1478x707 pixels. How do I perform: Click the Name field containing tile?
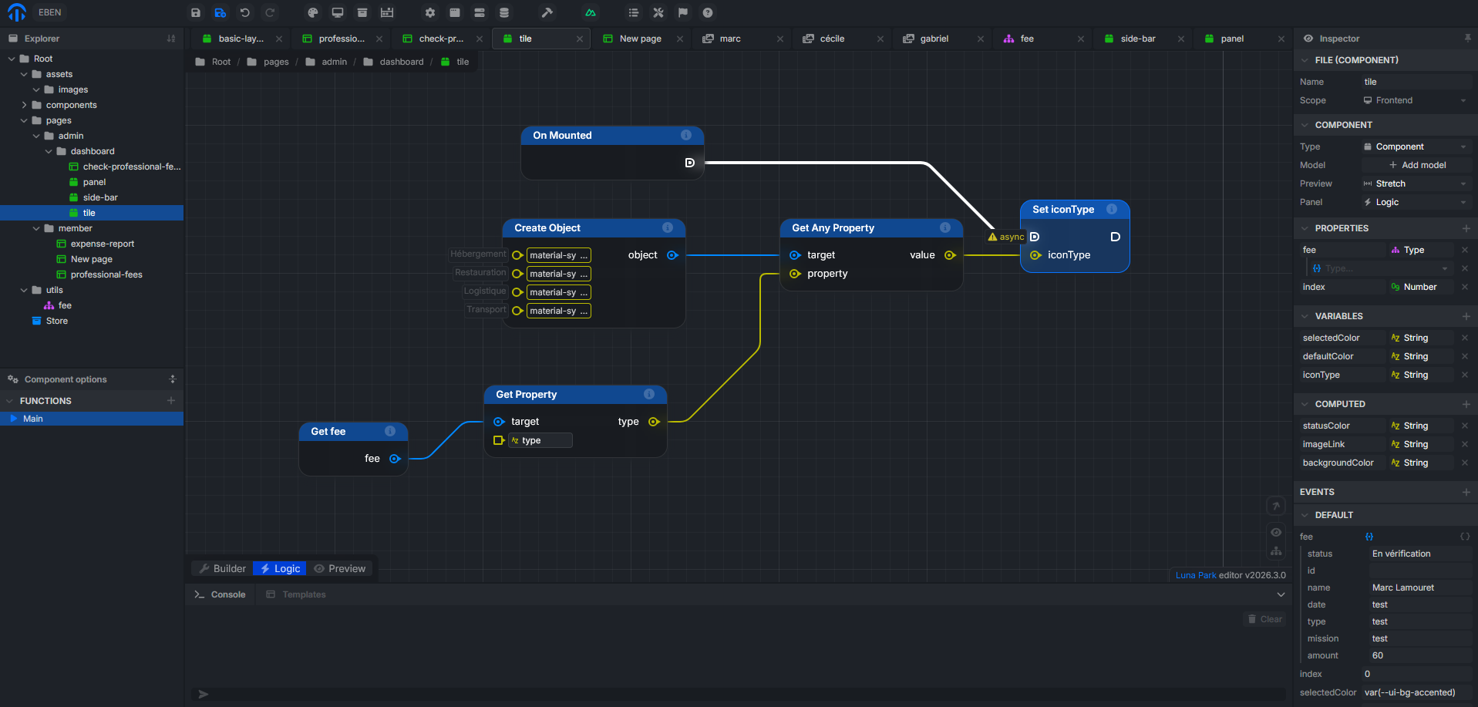(x=1416, y=82)
